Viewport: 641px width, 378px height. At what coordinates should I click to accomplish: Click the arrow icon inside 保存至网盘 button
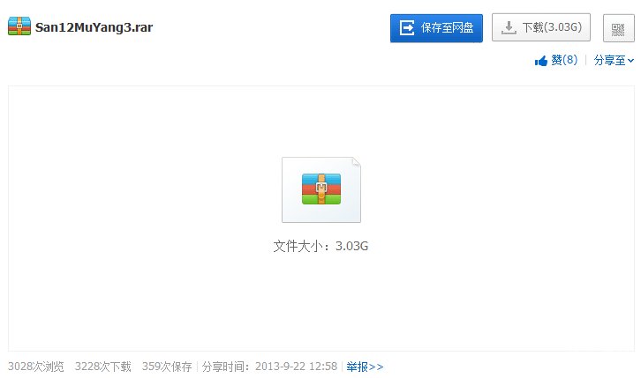(x=408, y=28)
